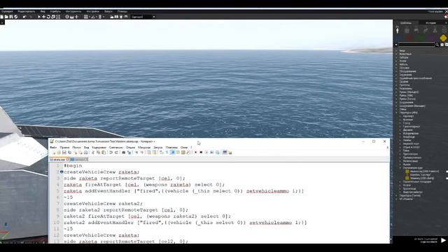Screen dimensions: 448x252
Task: Expand the Развалины tree category
Action: click(x=397, y=89)
